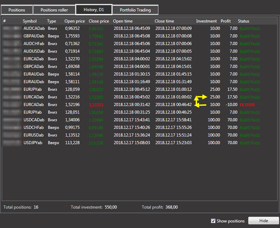Select the USDCHFab symbol row

tap(139, 128)
